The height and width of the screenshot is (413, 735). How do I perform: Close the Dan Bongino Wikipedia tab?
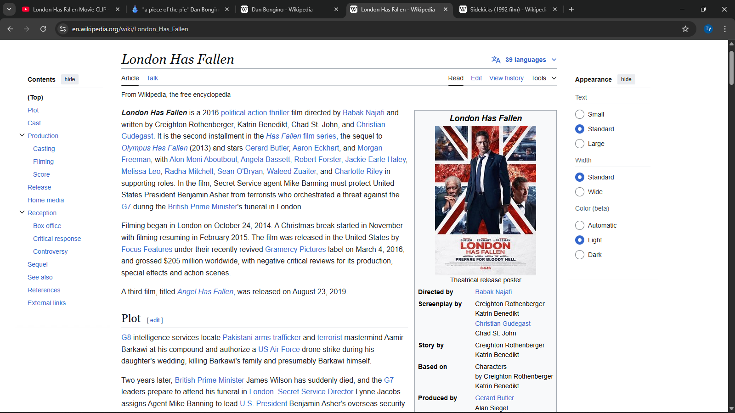(x=336, y=9)
